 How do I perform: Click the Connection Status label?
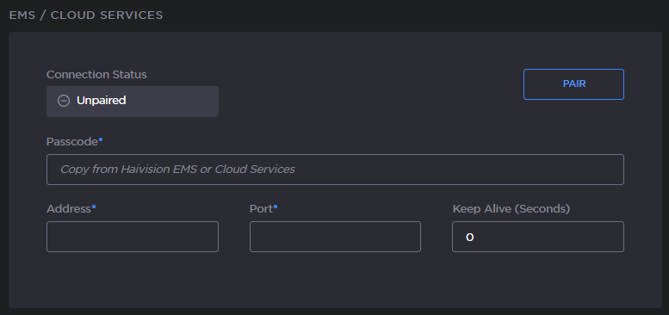(x=96, y=75)
